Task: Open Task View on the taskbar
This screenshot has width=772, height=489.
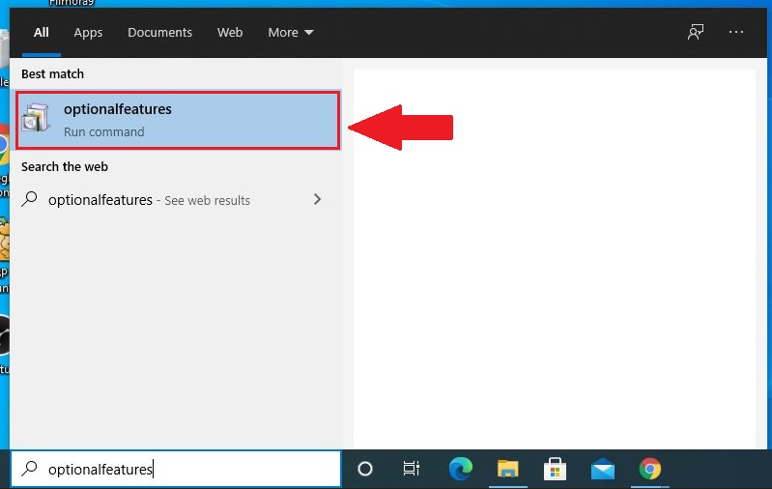Action: click(x=411, y=469)
